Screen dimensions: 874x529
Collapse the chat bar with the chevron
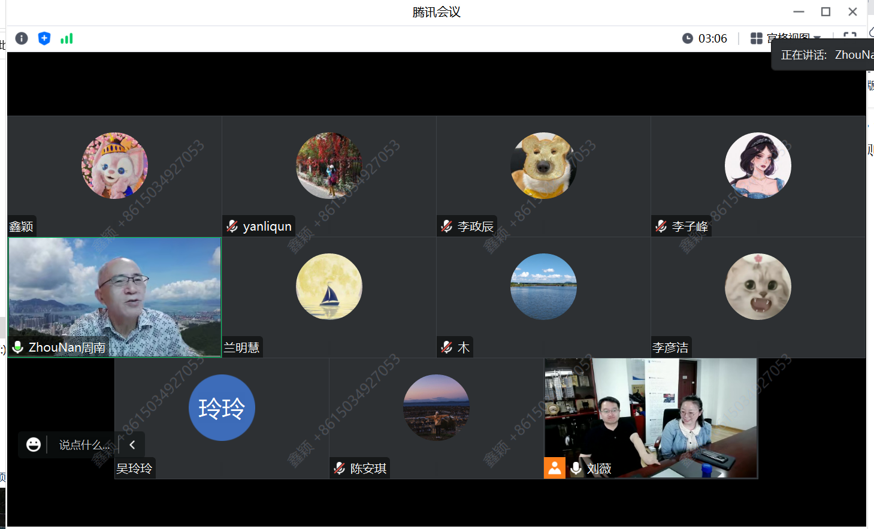pos(132,445)
